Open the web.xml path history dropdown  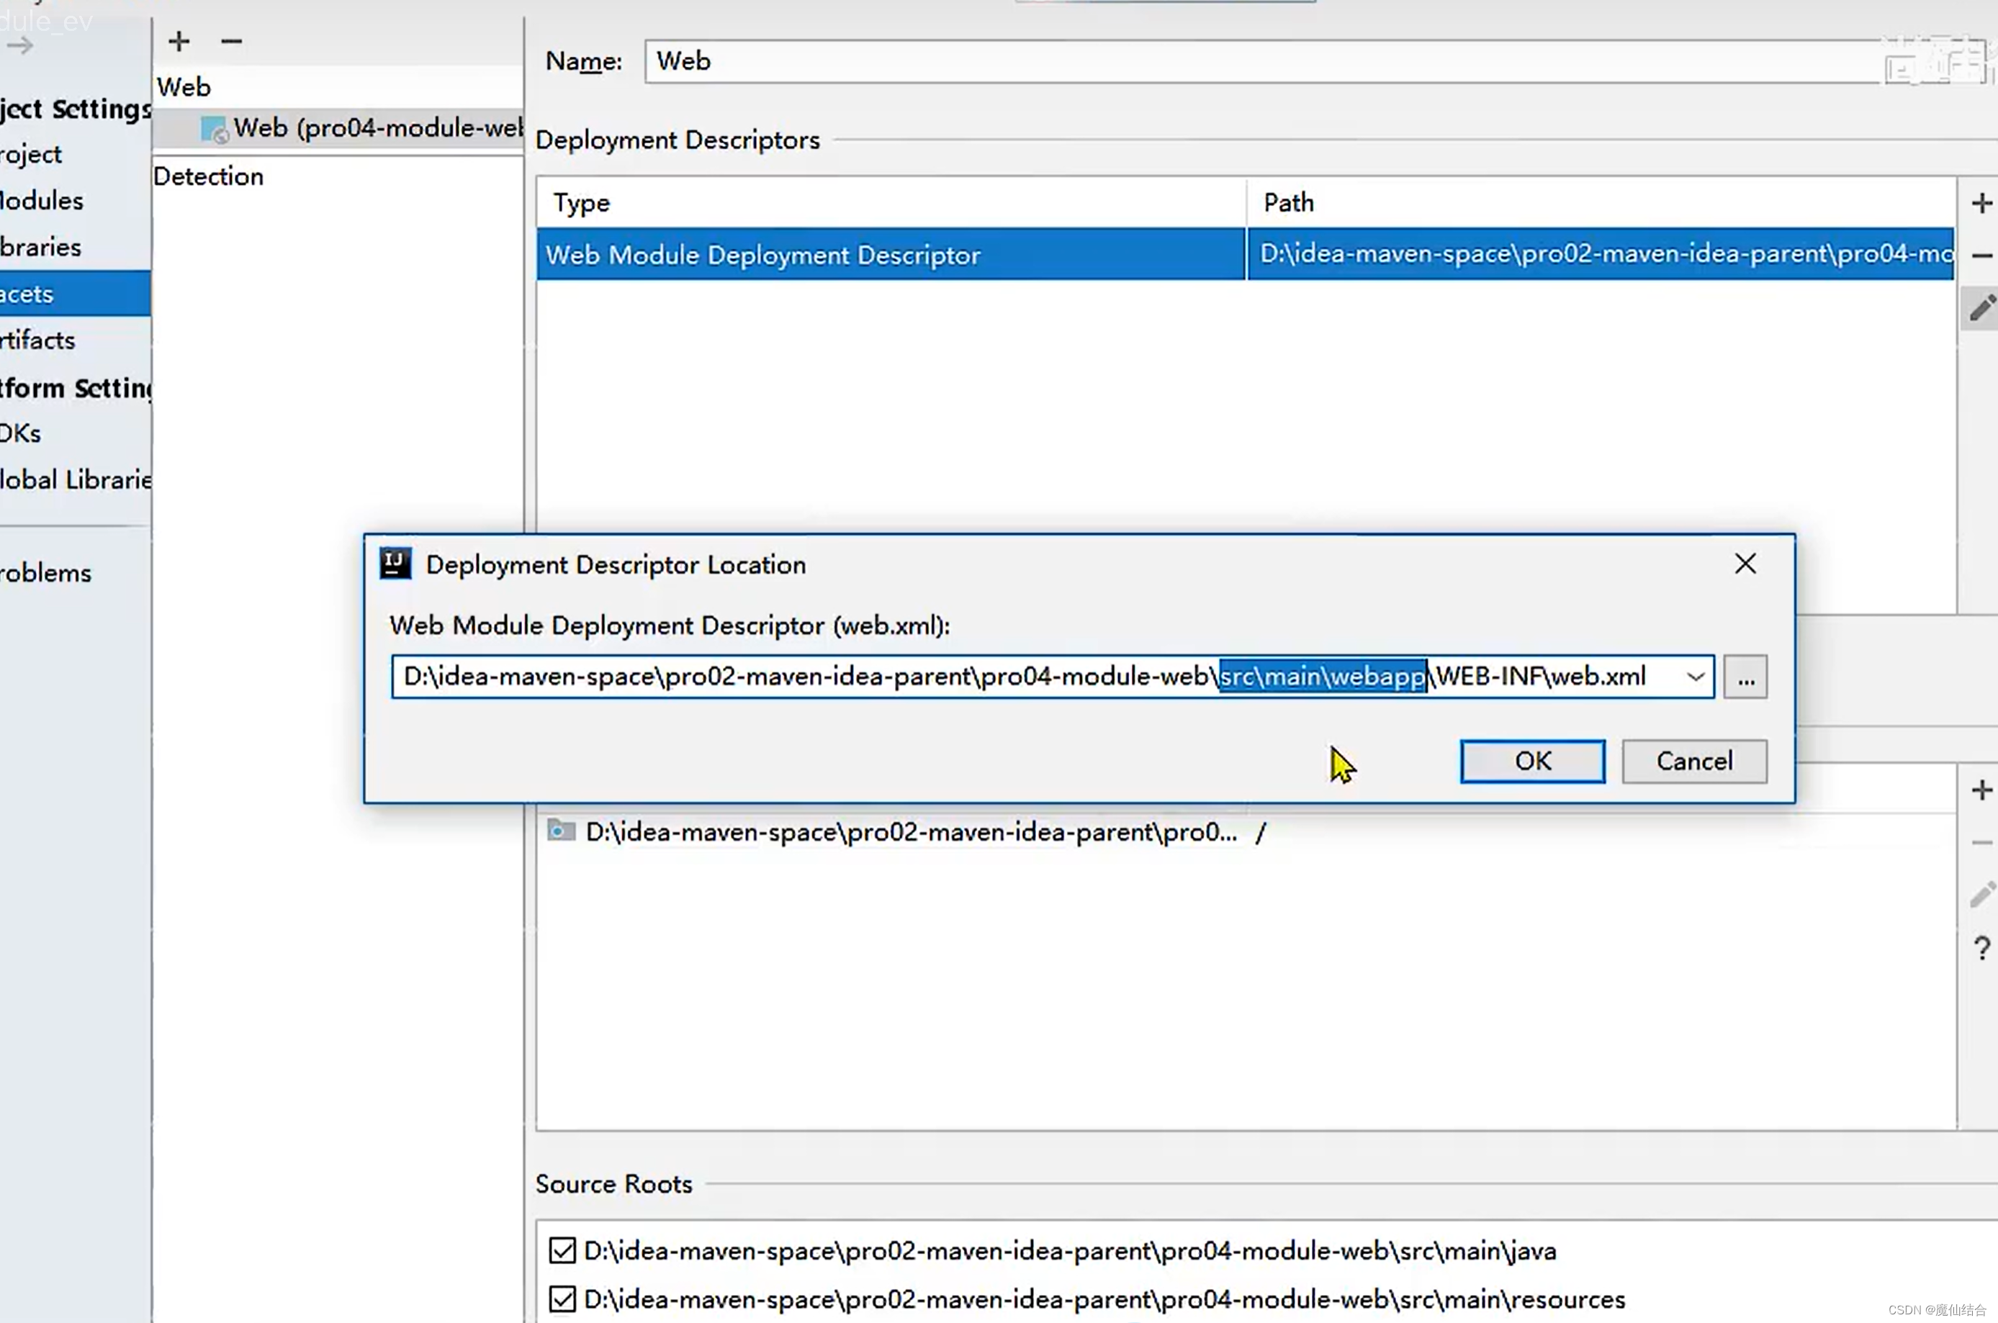click(1695, 677)
